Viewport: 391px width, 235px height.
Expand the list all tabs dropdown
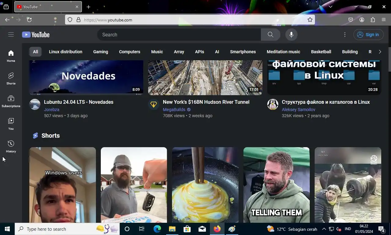[331, 7]
